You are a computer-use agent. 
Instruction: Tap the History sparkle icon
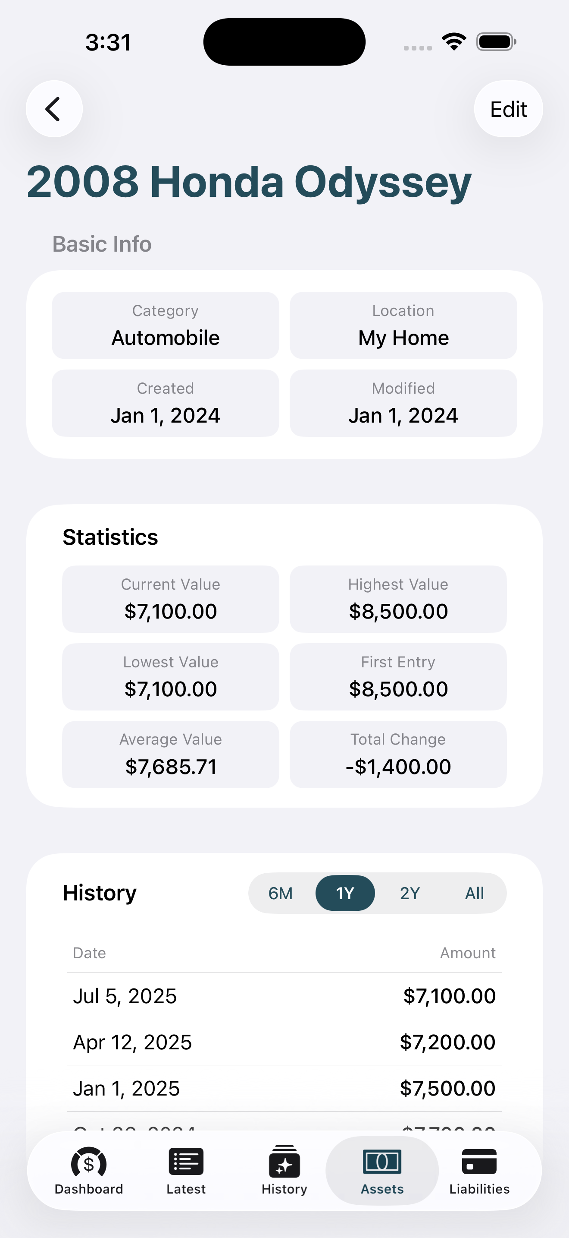pos(284,1162)
